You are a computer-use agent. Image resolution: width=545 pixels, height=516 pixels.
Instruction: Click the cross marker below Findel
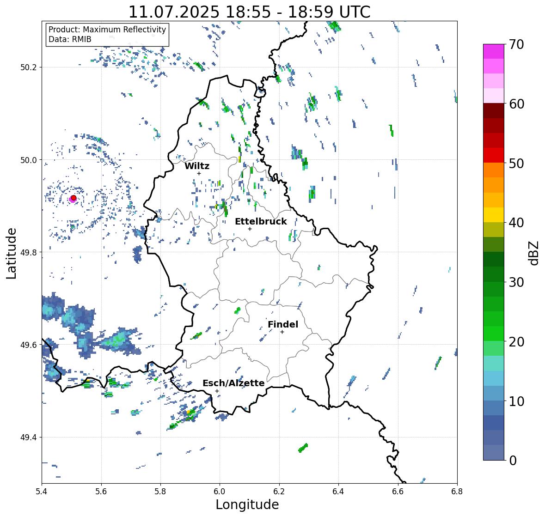pos(282,332)
